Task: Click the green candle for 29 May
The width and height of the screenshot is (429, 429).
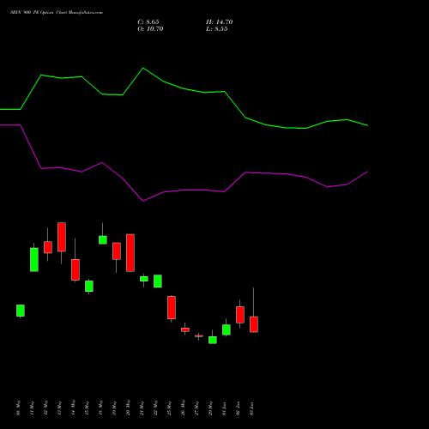Action: 213,340
